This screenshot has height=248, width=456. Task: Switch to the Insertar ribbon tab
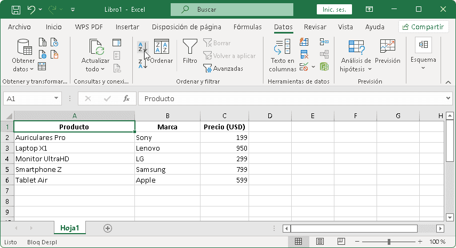tap(127, 27)
